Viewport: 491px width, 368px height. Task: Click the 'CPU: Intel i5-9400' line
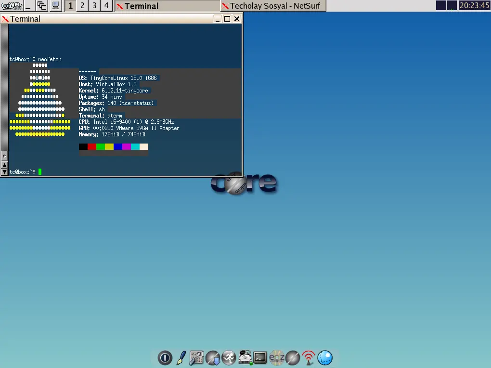126,122
